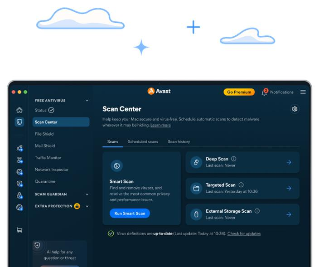The image size is (319, 267).
Task: Expand the Scam Guardian section
Action: click(87, 194)
